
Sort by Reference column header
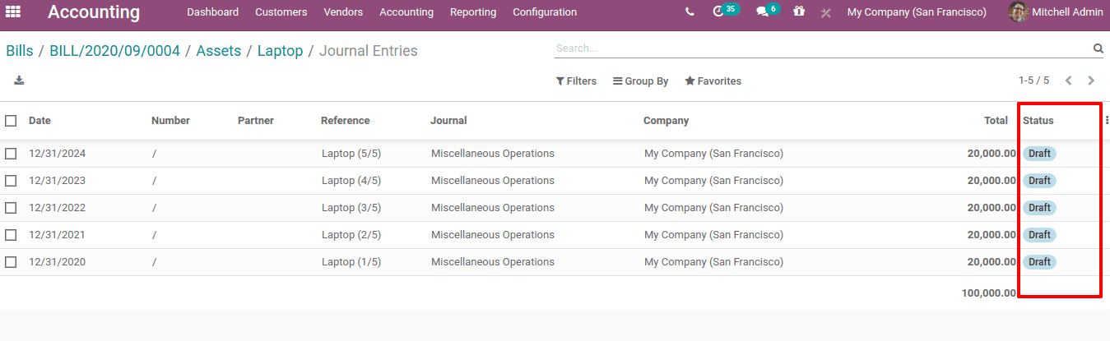tap(346, 121)
